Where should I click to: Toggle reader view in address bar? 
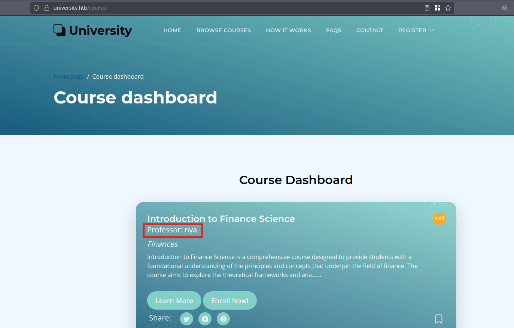pos(427,8)
